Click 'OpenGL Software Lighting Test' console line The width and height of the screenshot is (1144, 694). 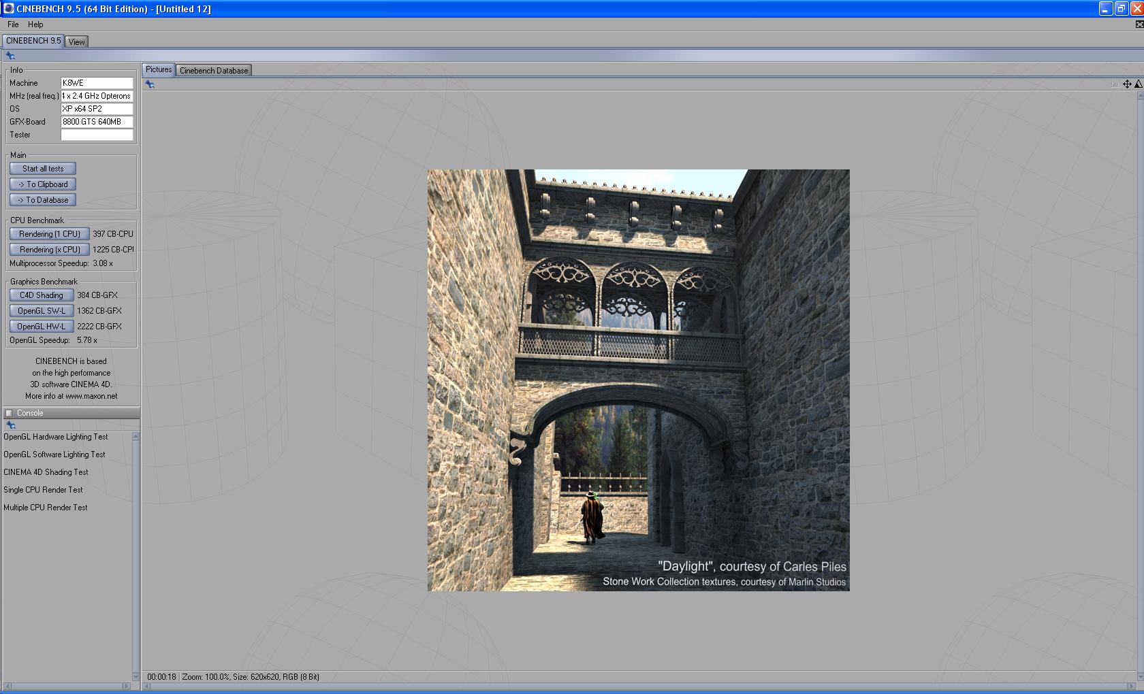point(54,455)
